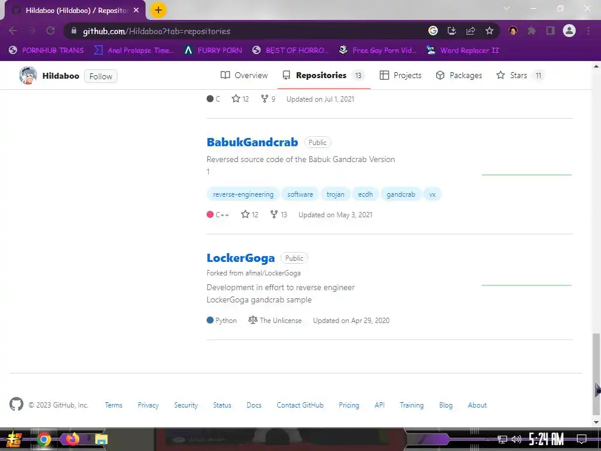The height and width of the screenshot is (451, 601).
Task: View stargazers of BabukGandcrab (star 12)
Action: coord(250,215)
